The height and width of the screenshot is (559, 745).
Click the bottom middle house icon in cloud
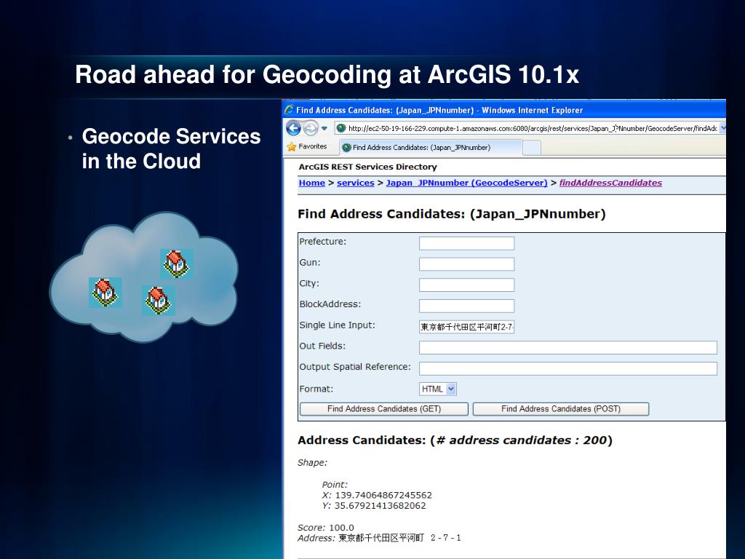158,301
